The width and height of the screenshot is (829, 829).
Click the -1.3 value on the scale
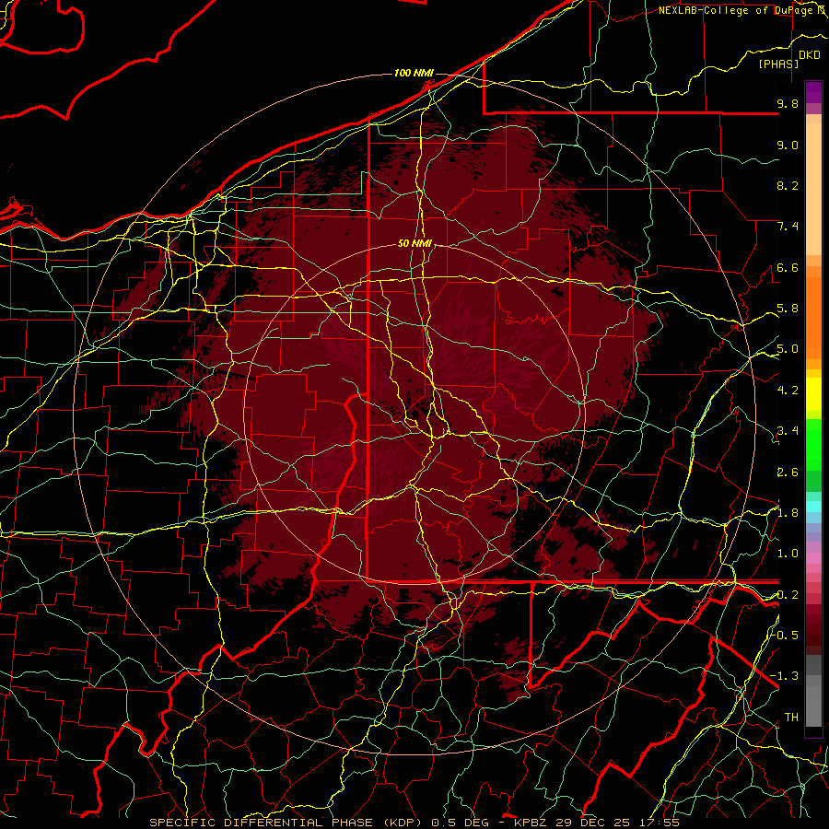[x=784, y=676]
